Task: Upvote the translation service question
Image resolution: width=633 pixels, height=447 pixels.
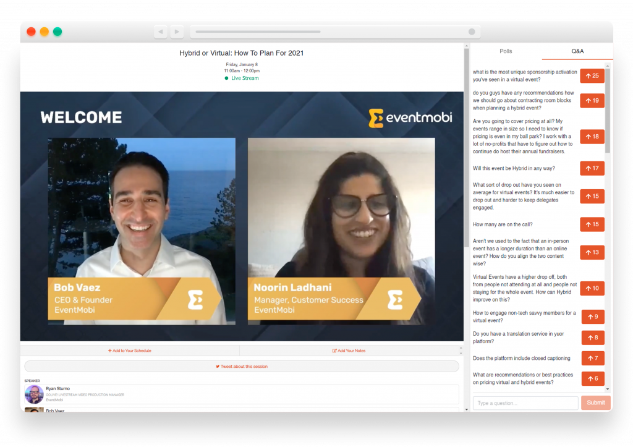Action: click(593, 338)
